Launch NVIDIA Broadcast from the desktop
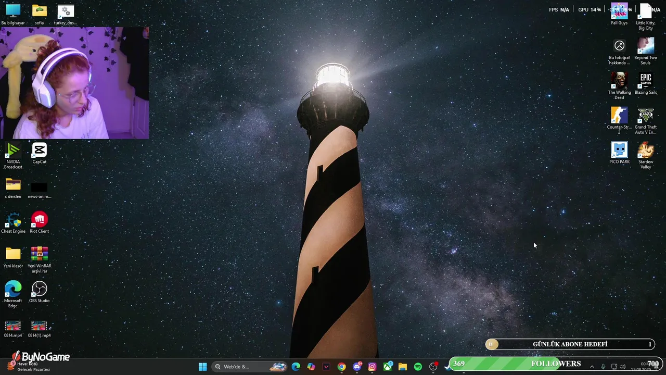Image resolution: width=666 pixels, height=375 pixels. (13, 156)
